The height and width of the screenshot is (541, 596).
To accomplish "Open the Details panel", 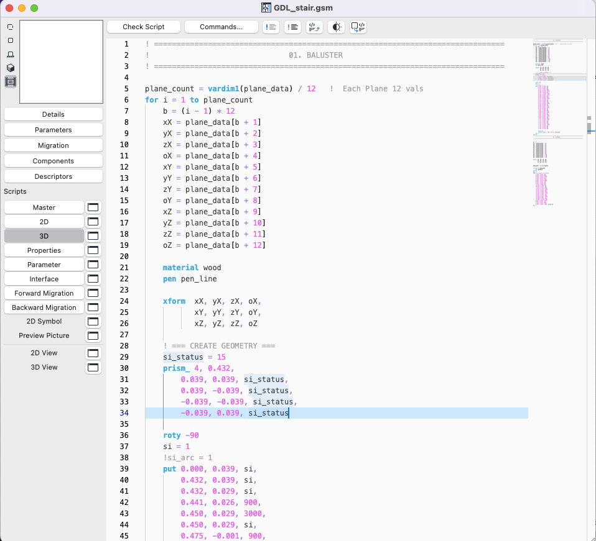I will click(54, 114).
